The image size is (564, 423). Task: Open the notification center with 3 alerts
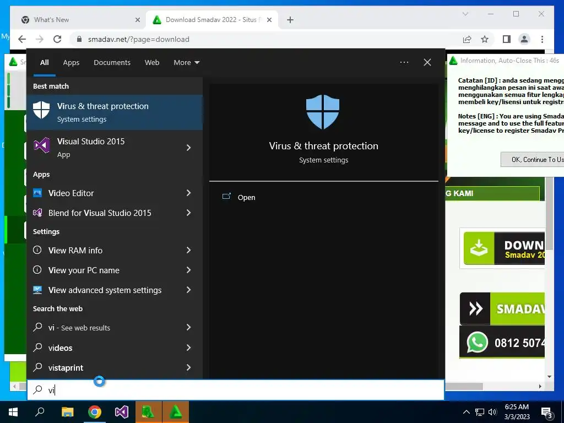coord(547,413)
